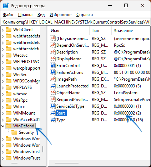Viewport: 151px width, 167px height.
Task: Click the WinDefend folder icon
Action: tap(9, 126)
